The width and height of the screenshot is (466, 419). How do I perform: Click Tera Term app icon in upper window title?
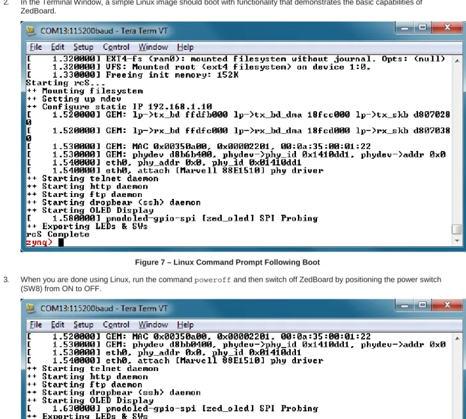click(x=31, y=31)
